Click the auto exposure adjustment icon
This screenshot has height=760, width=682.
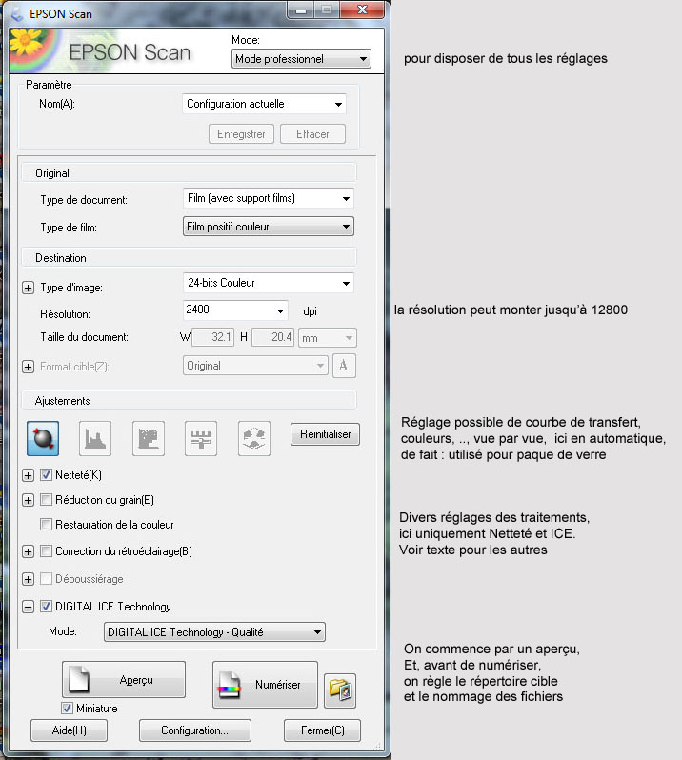[45, 437]
